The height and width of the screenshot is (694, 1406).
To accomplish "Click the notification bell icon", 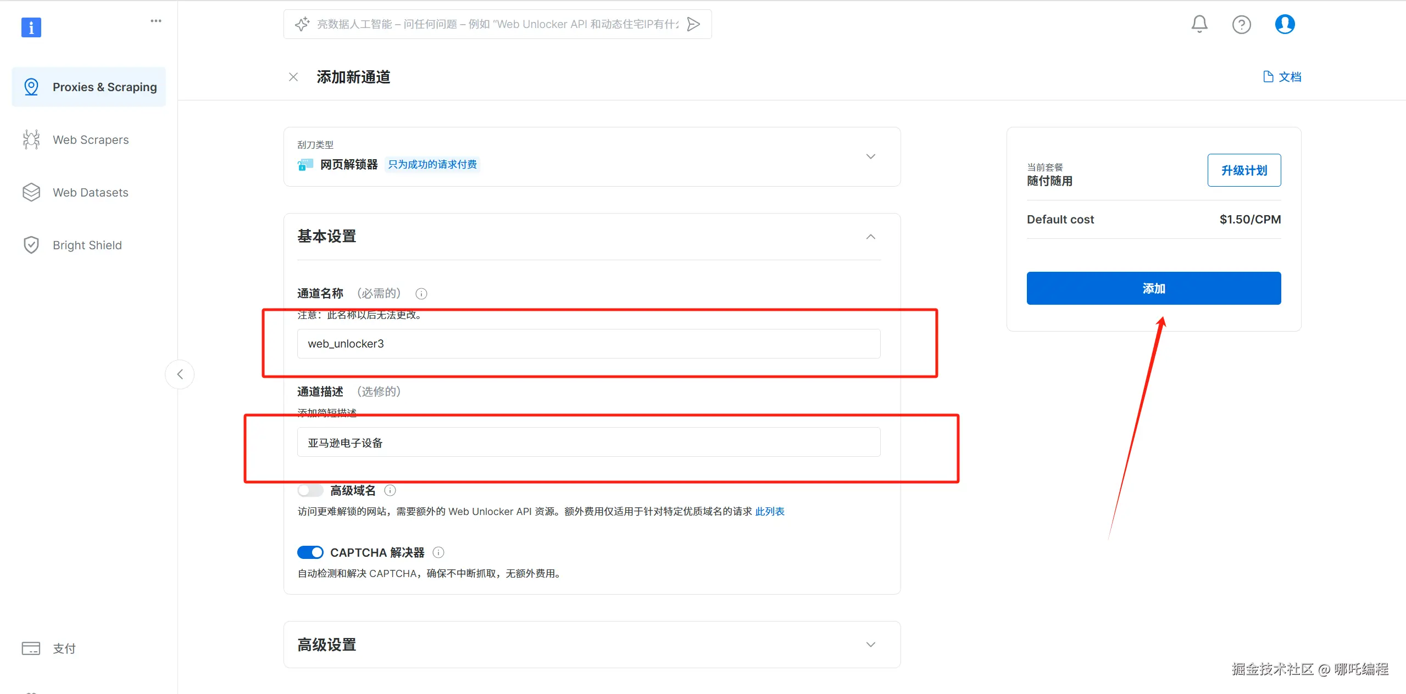I will [1199, 24].
